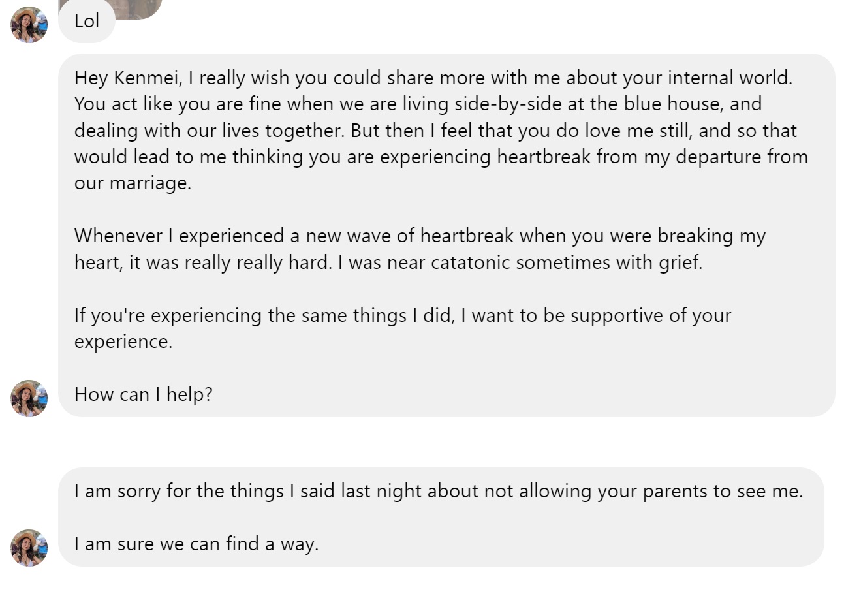
Task: Select the "Lol" message bubble
Action: [87, 22]
